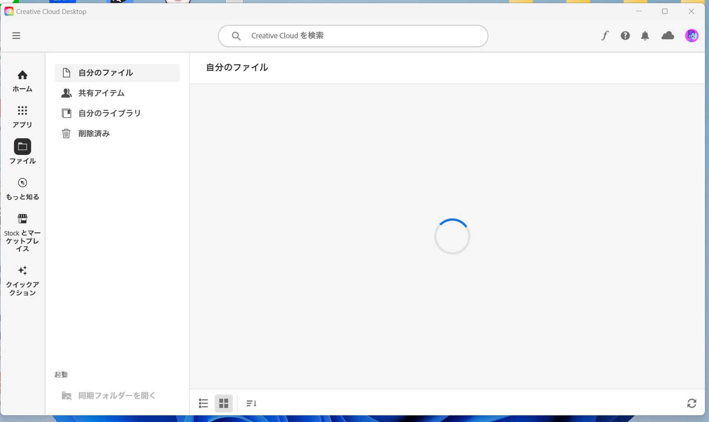The image size is (709, 422).
Task: Open the fonts manager icon
Action: click(x=605, y=36)
